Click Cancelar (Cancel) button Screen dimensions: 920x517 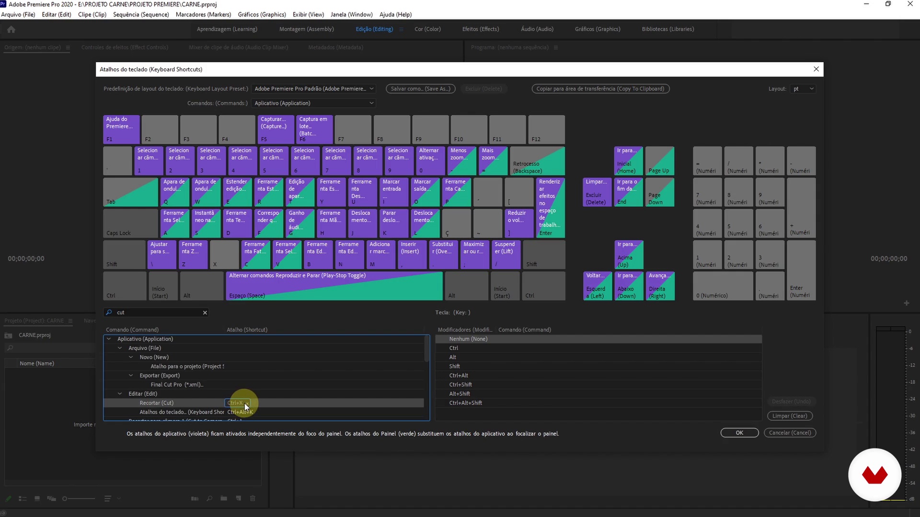790,433
